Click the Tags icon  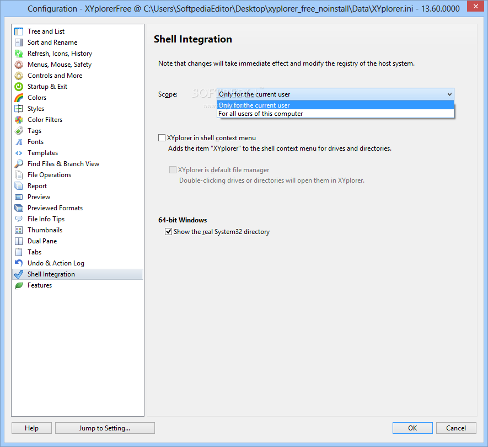click(x=19, y=131)
